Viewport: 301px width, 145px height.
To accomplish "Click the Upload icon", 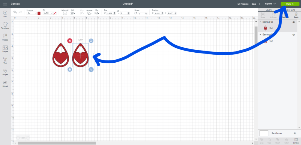I will click(5, 84).
